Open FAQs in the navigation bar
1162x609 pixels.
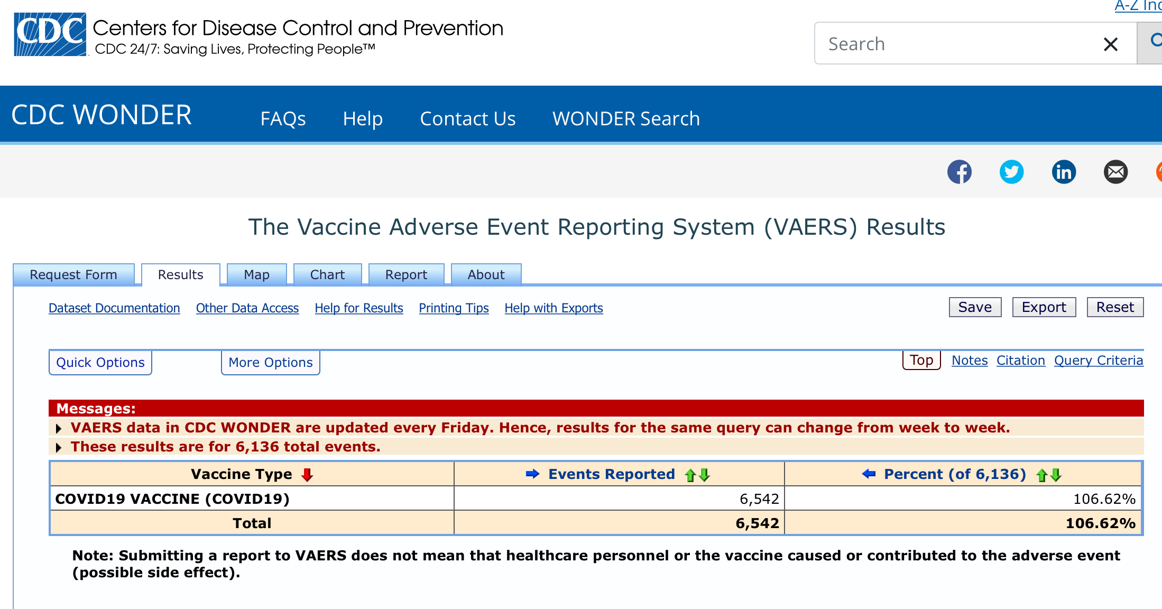(283, 118)
